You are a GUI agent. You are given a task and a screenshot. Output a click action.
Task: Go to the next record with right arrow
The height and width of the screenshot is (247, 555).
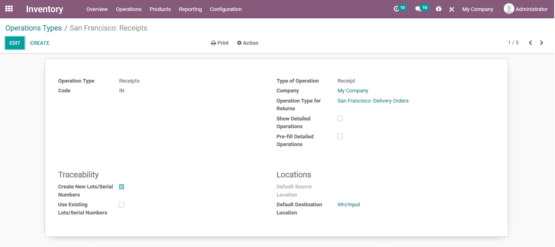pyautogui.click(x=542, y=42)
